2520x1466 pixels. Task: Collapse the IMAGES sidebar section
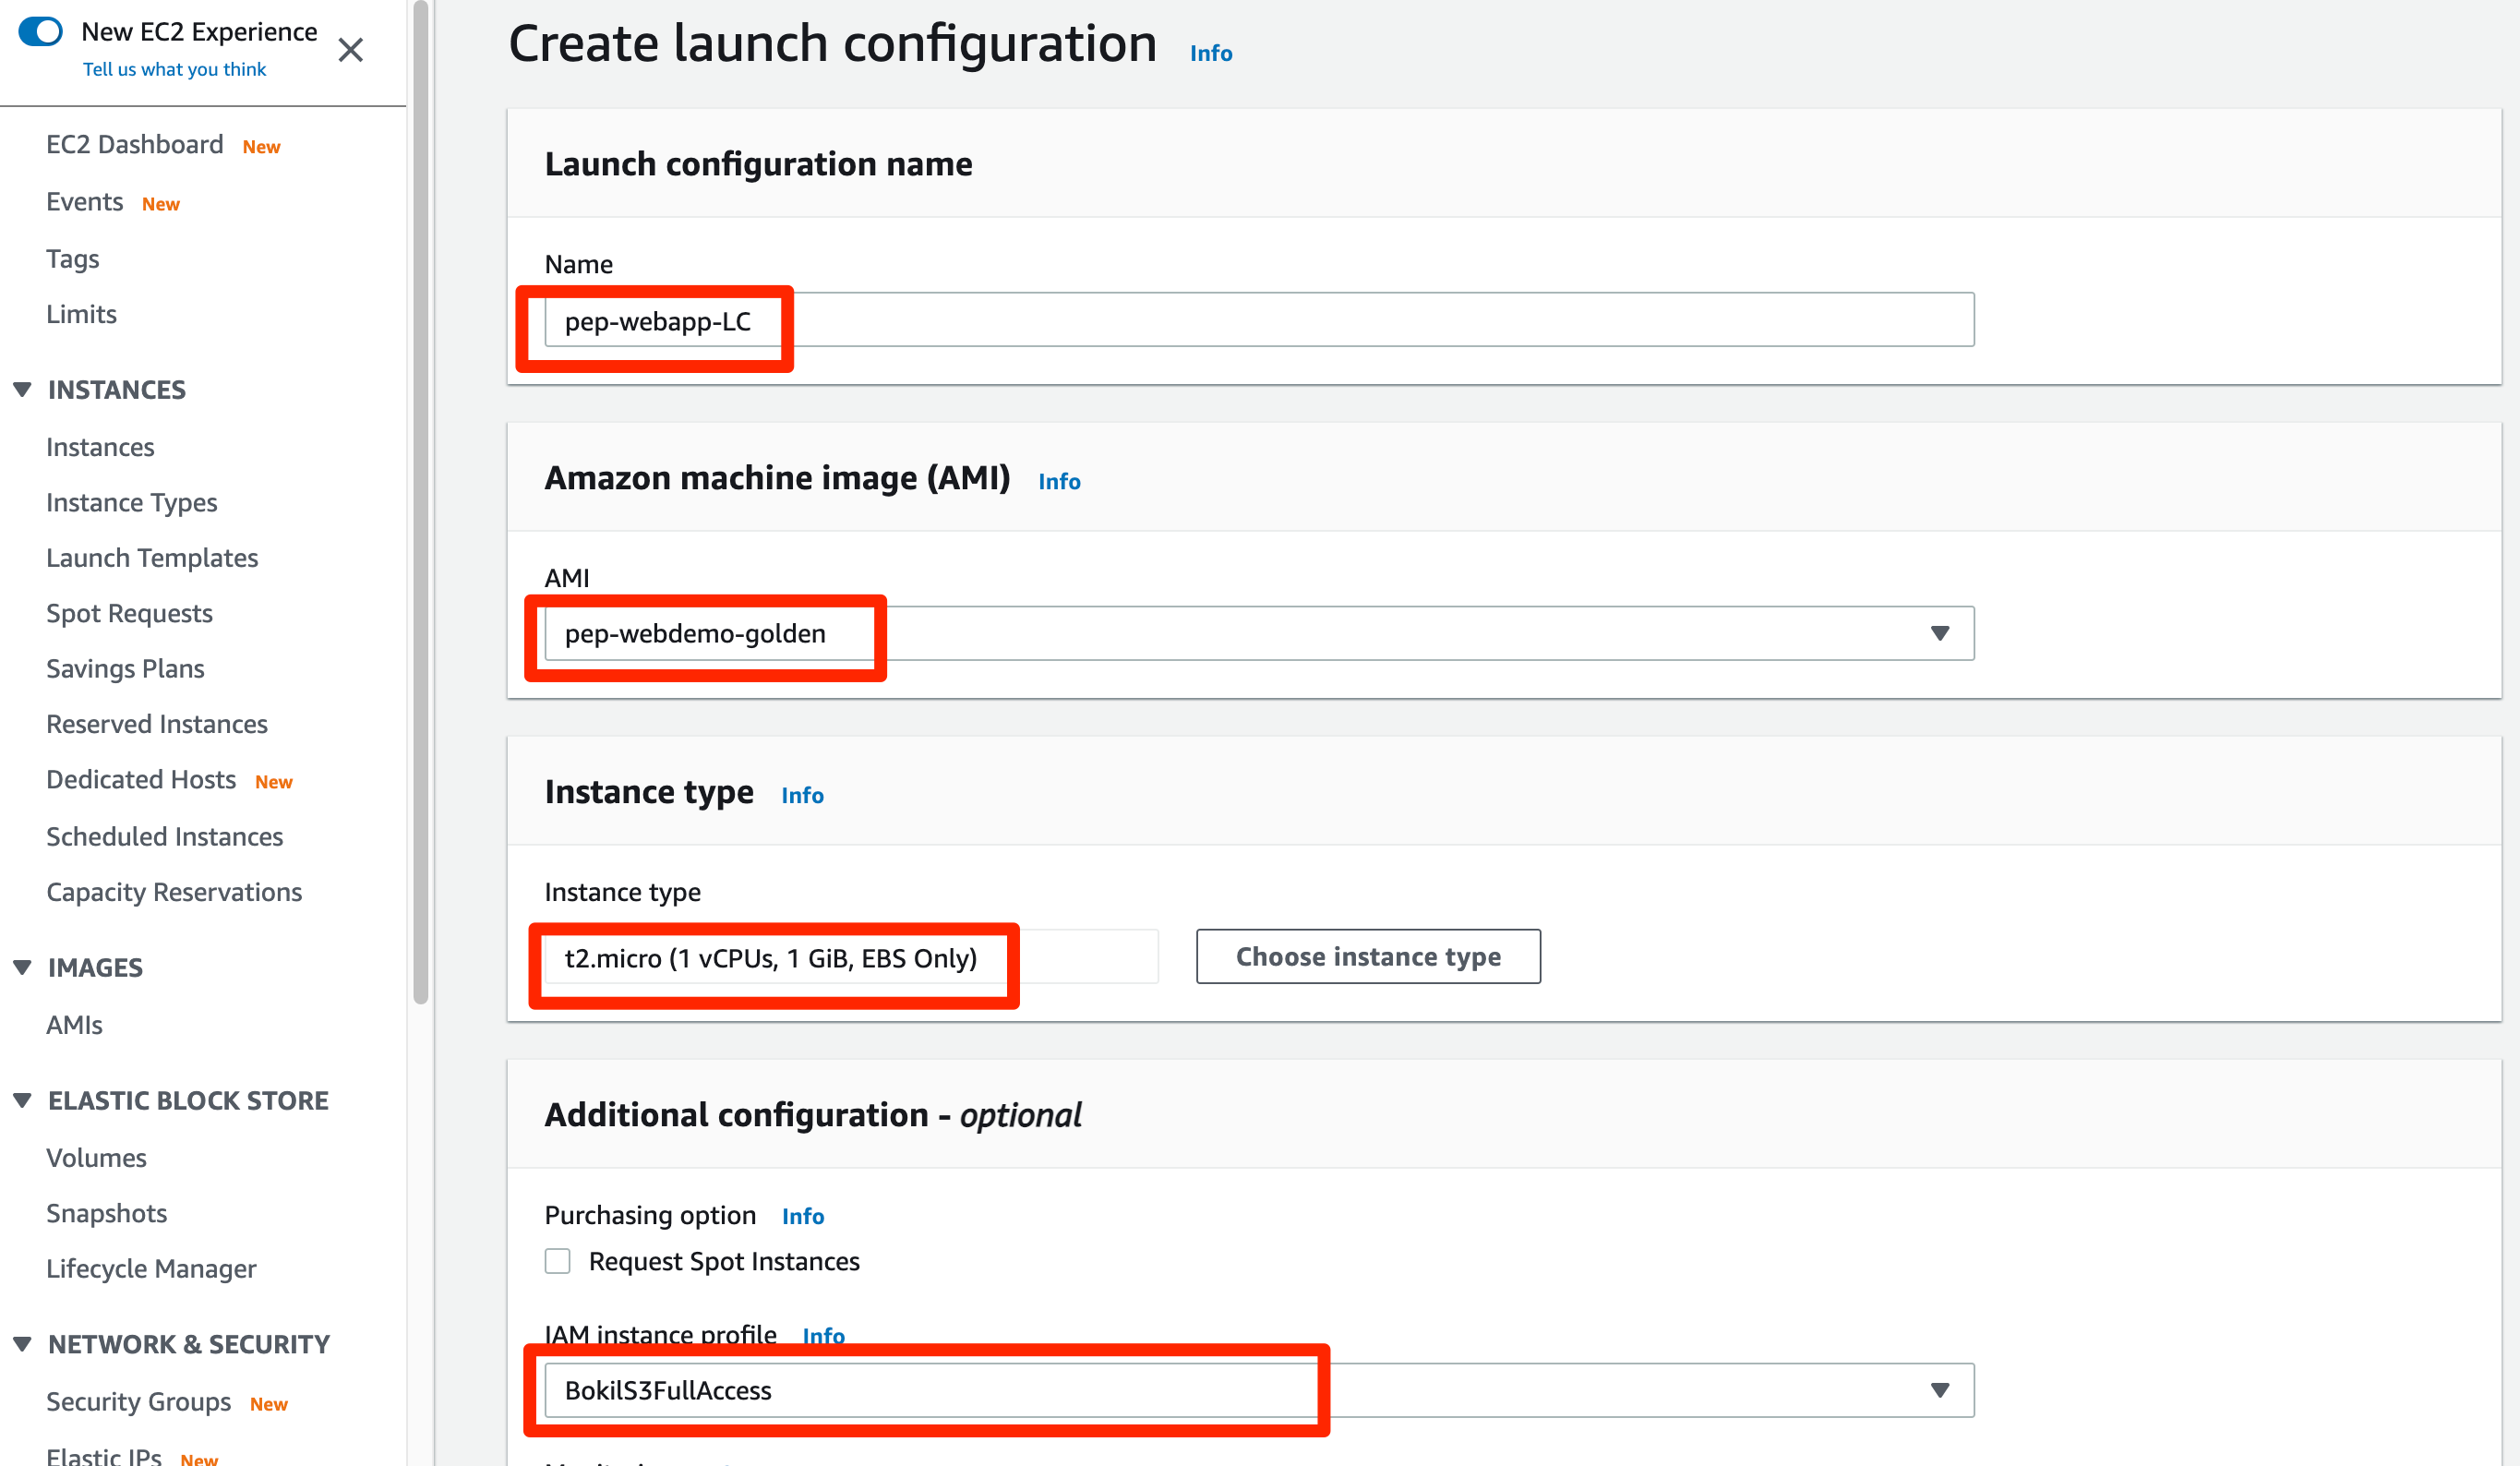pos(22,967)
